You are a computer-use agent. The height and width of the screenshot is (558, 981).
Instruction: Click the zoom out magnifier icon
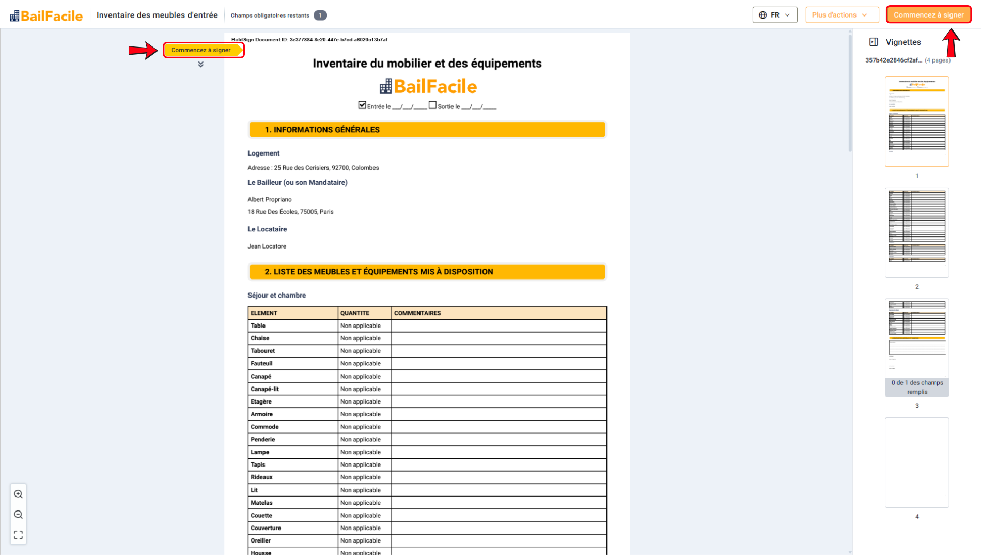pyautogui.click(x=19, y=515)
